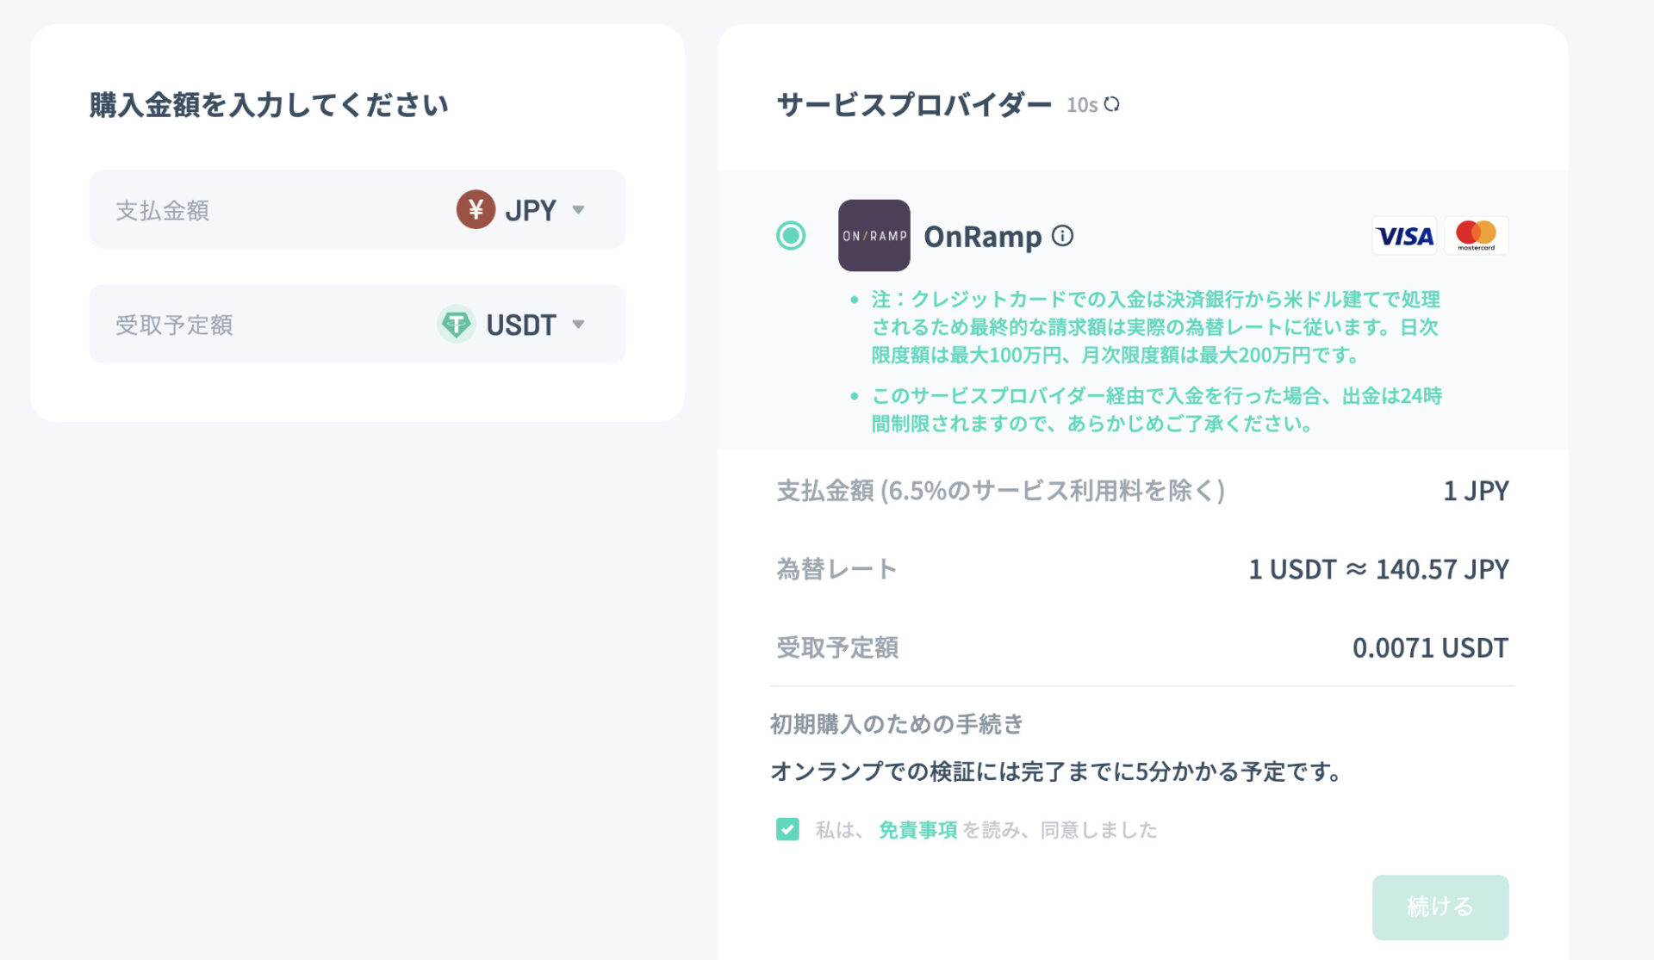The height and width of the screenshot is (960, 1654).
Task: Select the OnRamp radio button
Action: click(791, 235)
